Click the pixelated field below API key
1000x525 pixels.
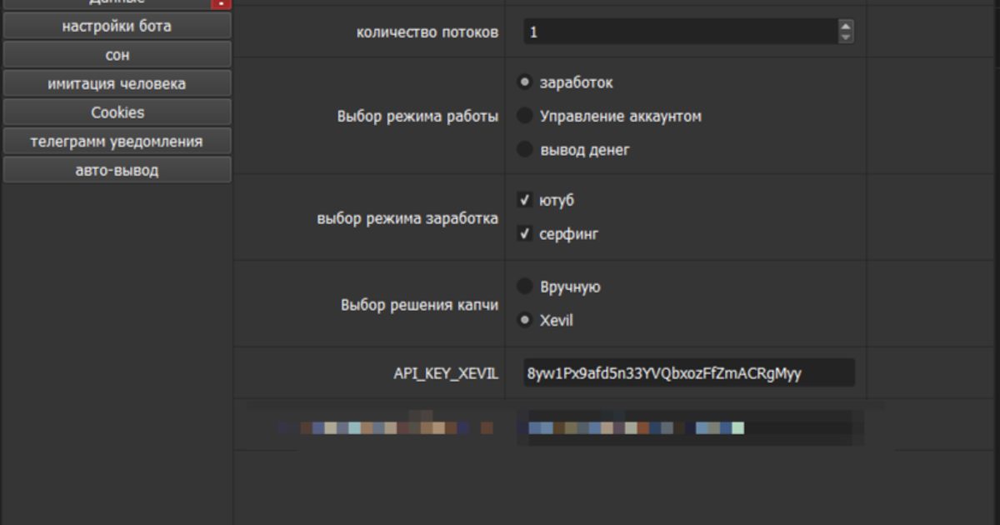point(689,427)
